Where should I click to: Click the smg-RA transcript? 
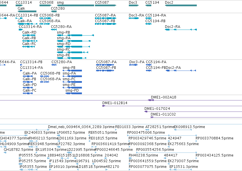point(74,41)
